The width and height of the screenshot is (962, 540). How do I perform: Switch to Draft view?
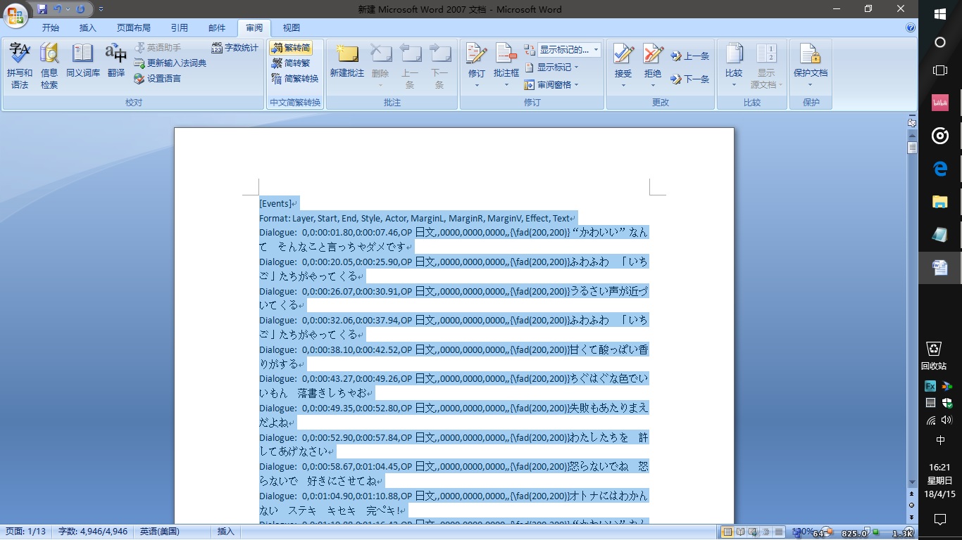779,532
